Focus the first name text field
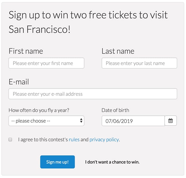Screen dimensions: 186x178 tap(46, 63)
